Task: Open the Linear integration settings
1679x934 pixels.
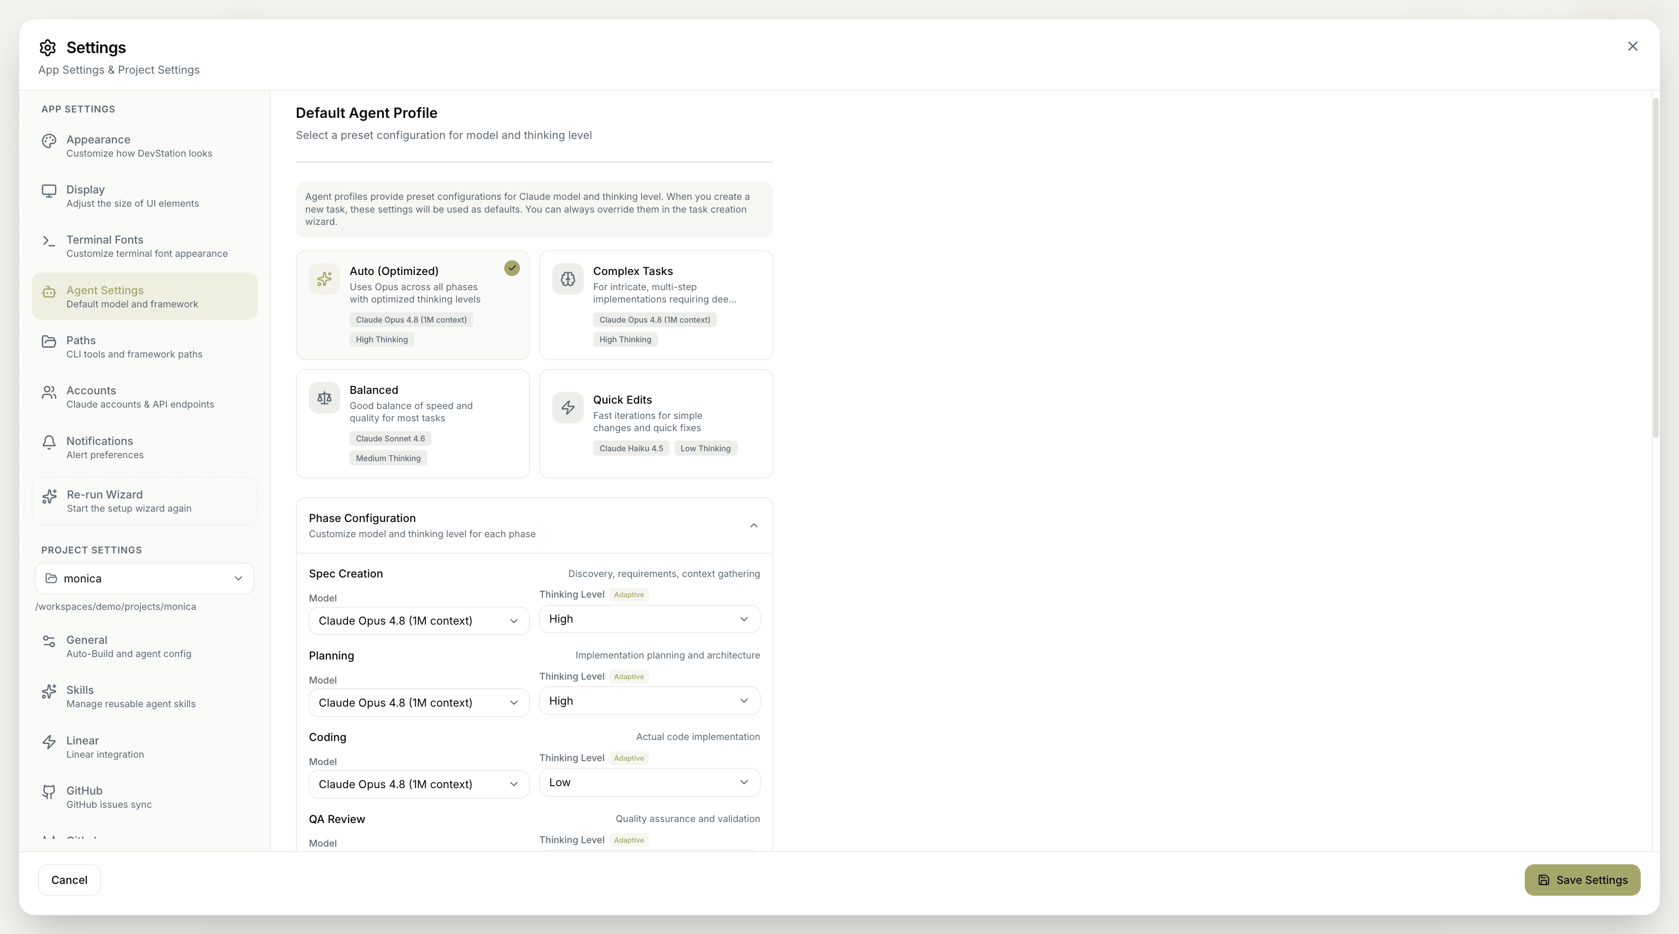Action: pyautogui.click(x=145, y=747)
